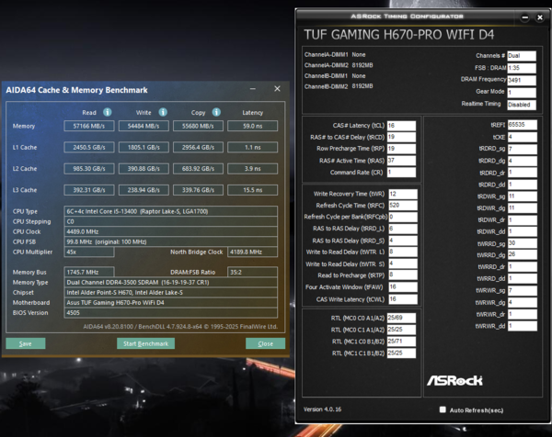Click the Memory Latency value 59.0 ns
Viewport: 552px width, 437px height.
click(252, 126)
